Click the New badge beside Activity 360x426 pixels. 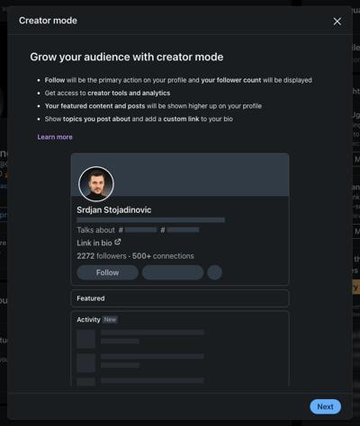110,320
